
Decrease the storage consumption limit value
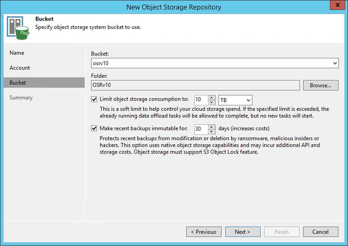click(212, 102)
